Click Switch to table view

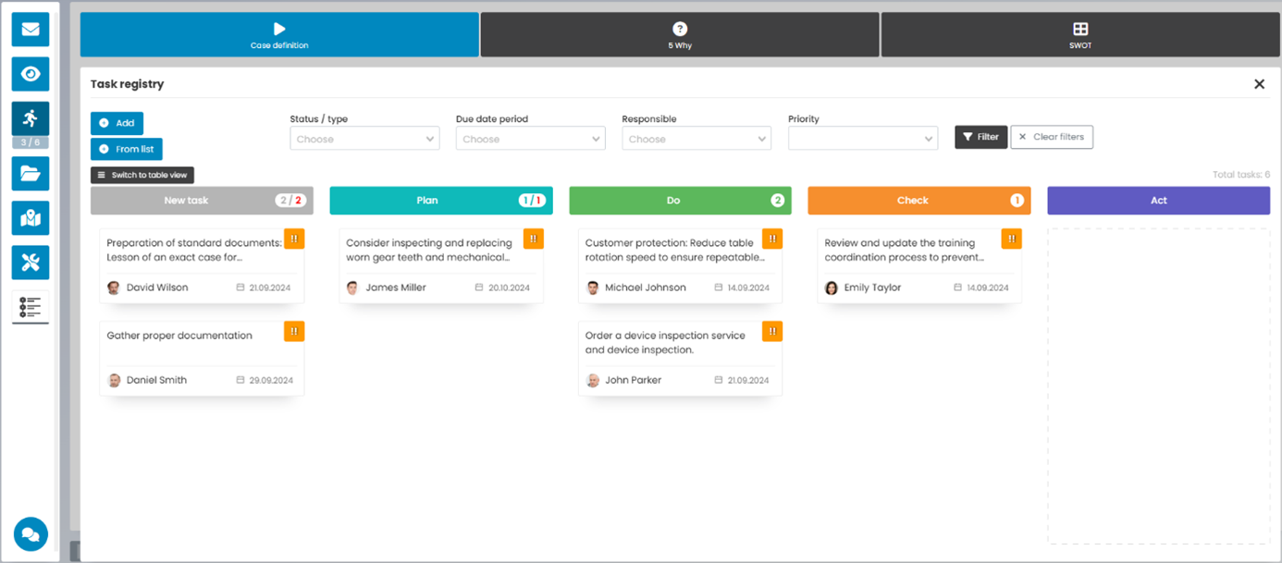click(142, 175)
